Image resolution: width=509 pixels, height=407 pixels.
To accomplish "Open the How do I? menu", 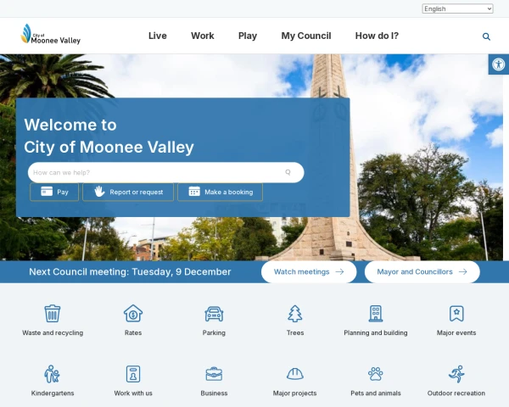I will [377, 36].
